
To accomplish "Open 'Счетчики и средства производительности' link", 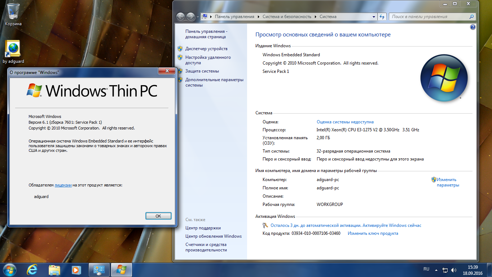I will click(x=206, y=247).
